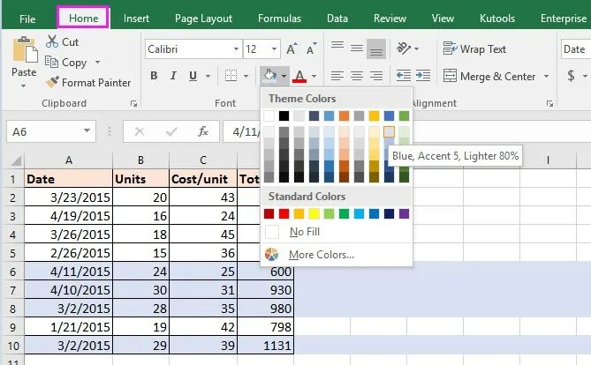591x365 pixels.
Task: Click the Borders icon
Action: (231, 76)
